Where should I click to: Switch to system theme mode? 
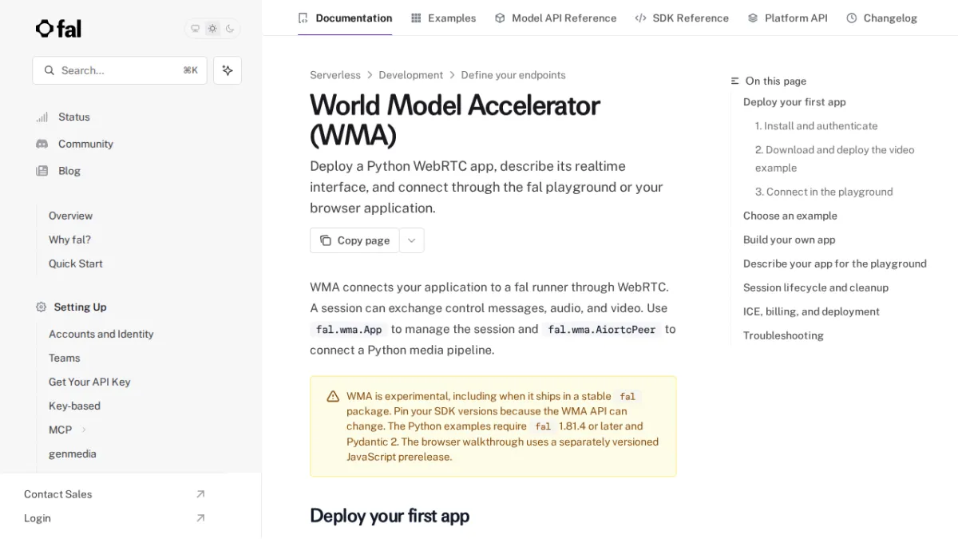[195, 29]
